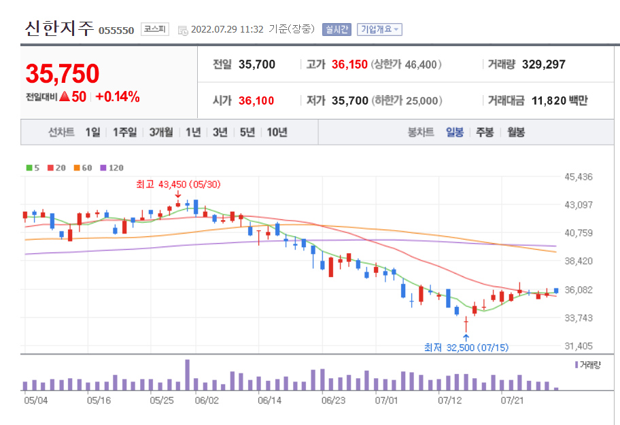Click the 저가 value 35,700

(350, 100)
